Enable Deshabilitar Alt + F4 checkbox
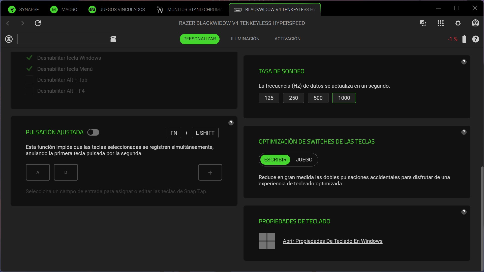Viewport: 484px width, 272px height. pos(29,91)
